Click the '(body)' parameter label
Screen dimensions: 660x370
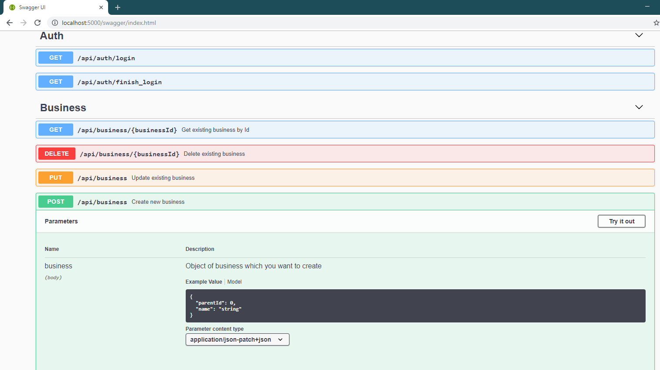53,277
